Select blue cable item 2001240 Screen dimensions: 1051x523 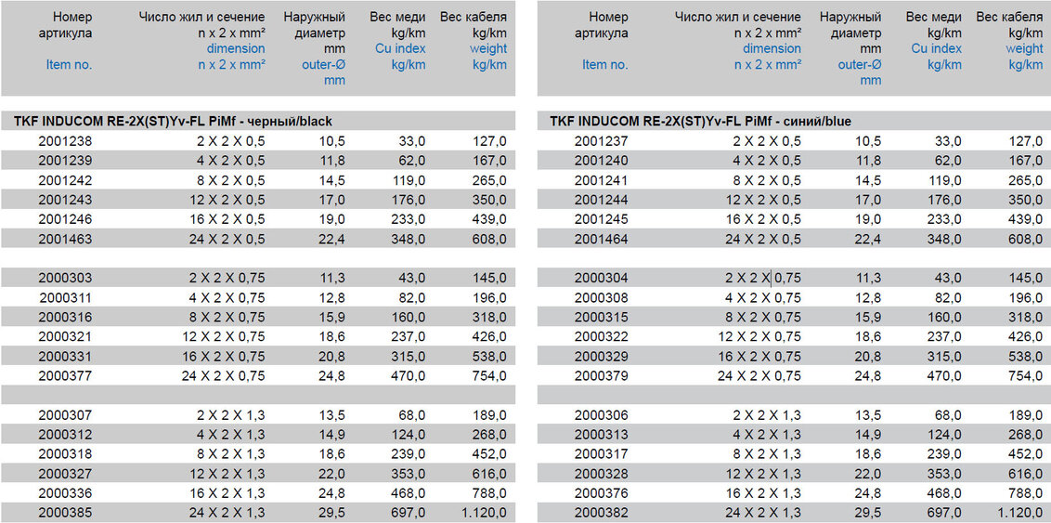pos(602,161)
